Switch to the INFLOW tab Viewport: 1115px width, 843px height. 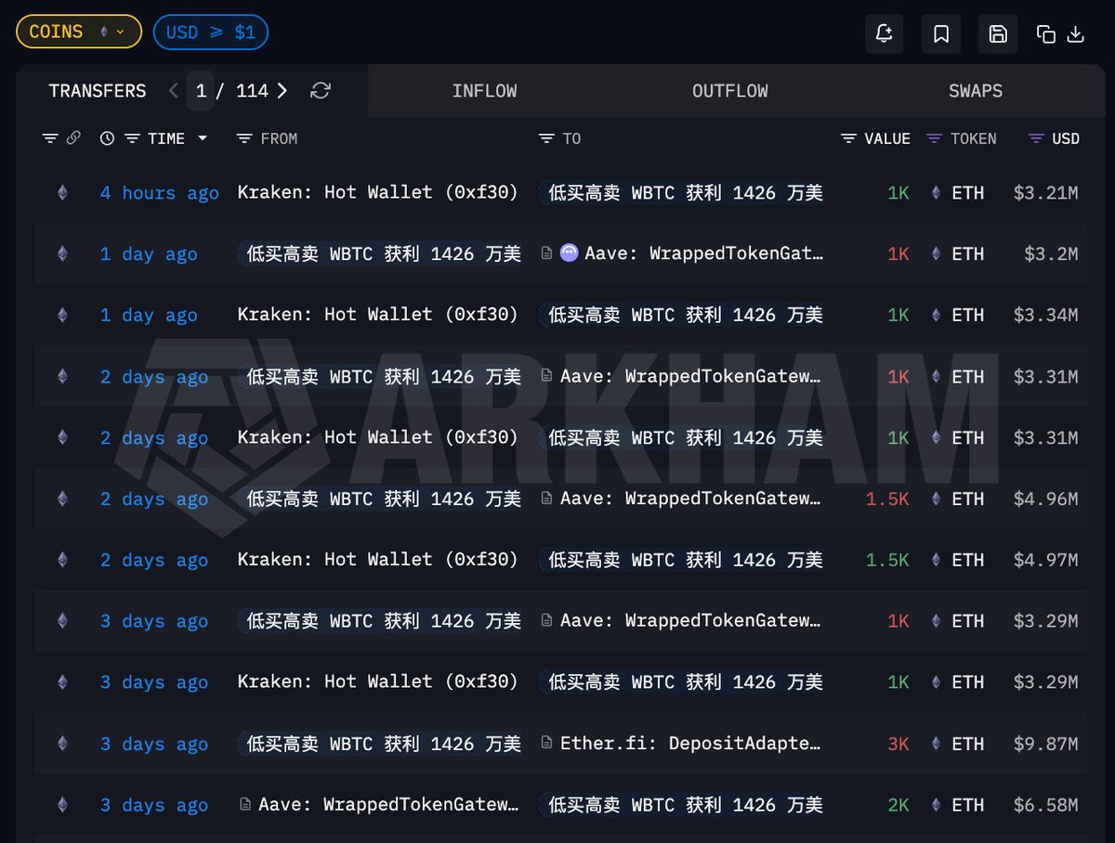click(x=484, y=91)
